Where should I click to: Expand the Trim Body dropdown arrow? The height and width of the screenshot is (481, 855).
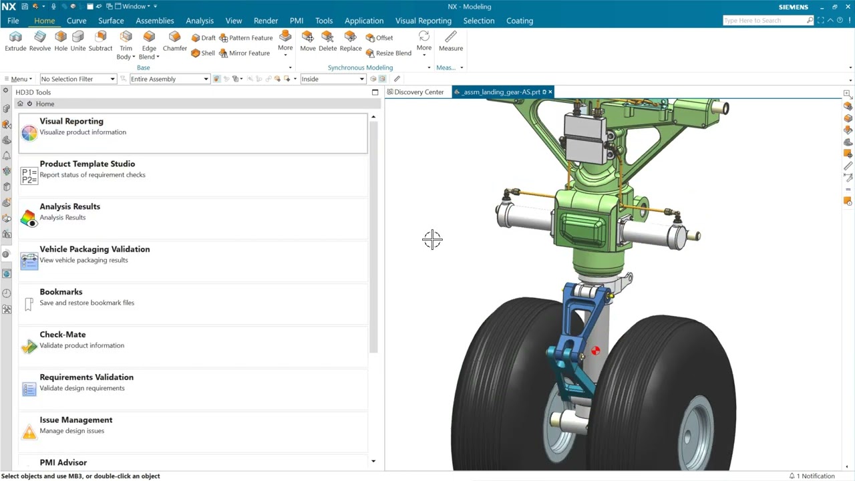134,57
